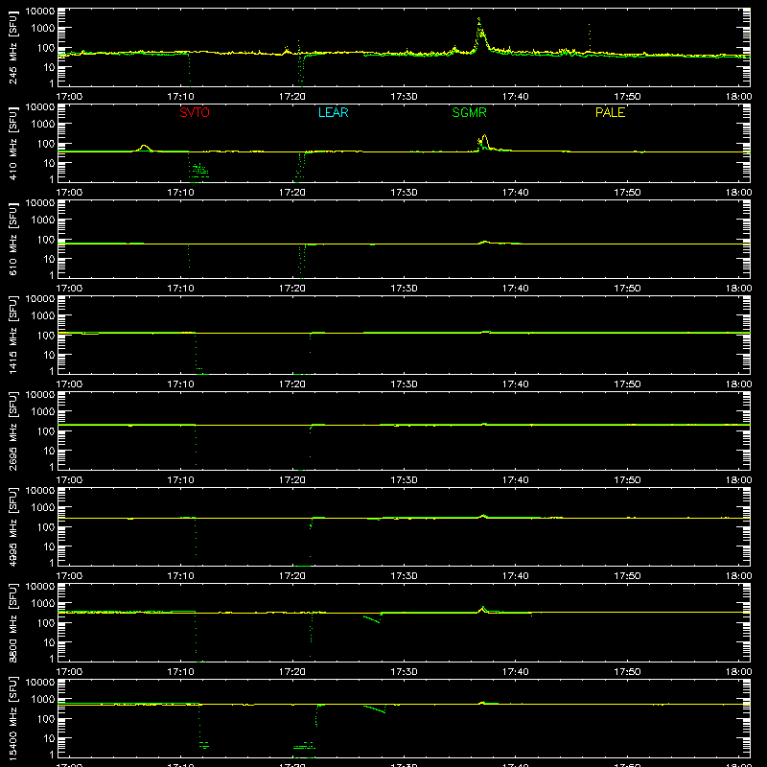Select the 245 MHz [SFU] axis title

click(x=13, y=47)
